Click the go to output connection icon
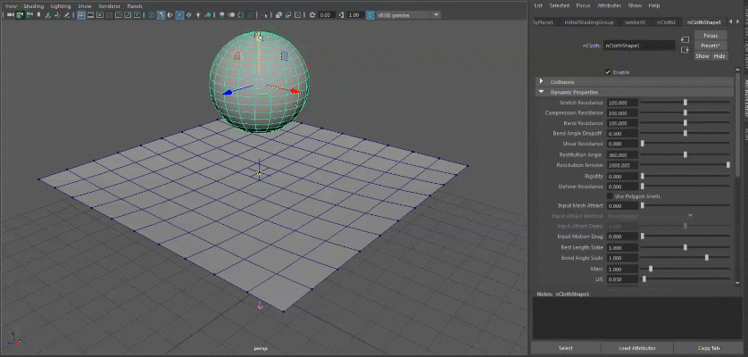Image resolution: width=748 pixels, height=357 pixels. click(685, 50)
